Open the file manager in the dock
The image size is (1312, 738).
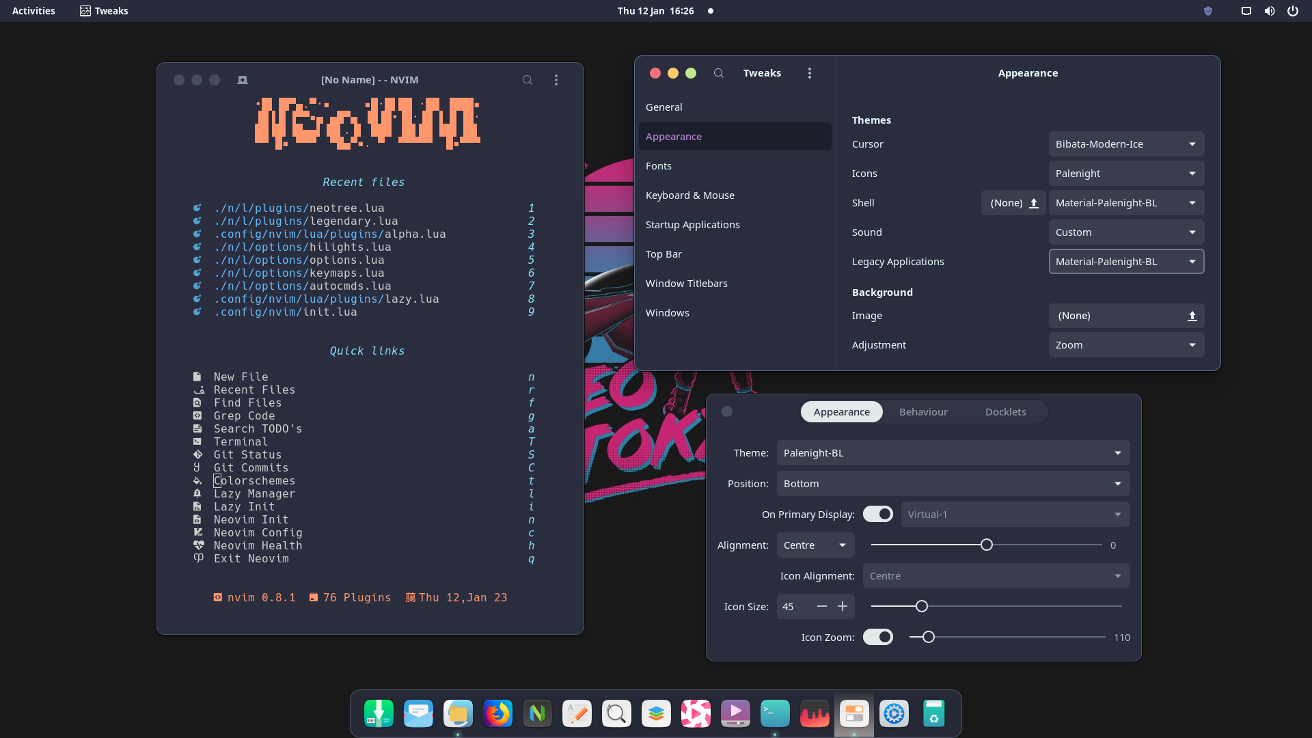click(x=458, y=713)
